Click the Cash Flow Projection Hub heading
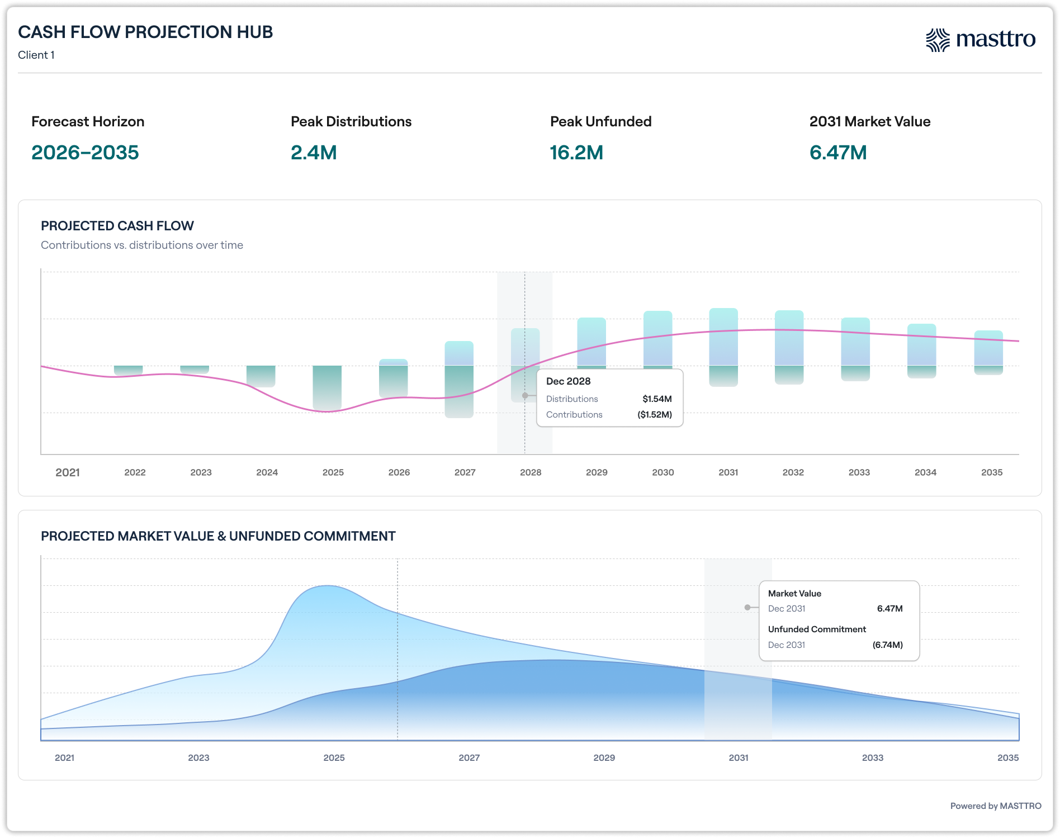Image resolution: width=1060 pixels, height=838 pixels. (x=145, y=32)
